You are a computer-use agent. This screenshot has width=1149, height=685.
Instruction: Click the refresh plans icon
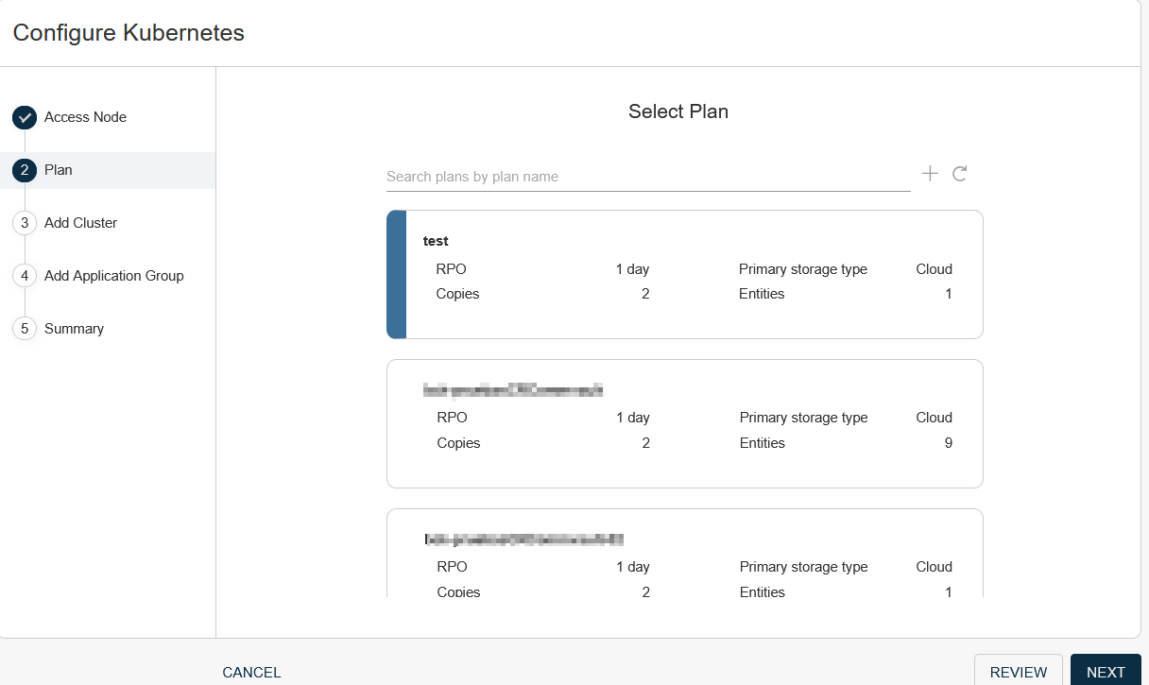pos(960,174)
